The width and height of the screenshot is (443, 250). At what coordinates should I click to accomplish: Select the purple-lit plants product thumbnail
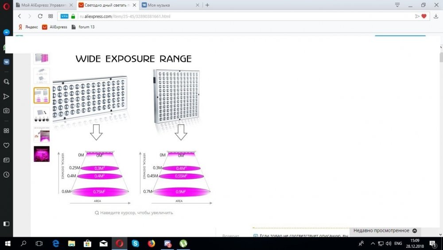(x=42, y=154)
